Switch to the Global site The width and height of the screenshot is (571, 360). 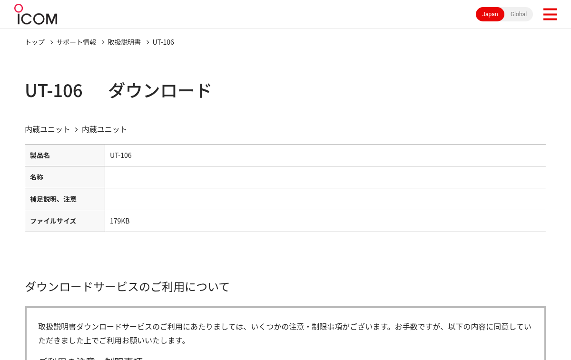[519, 14]
